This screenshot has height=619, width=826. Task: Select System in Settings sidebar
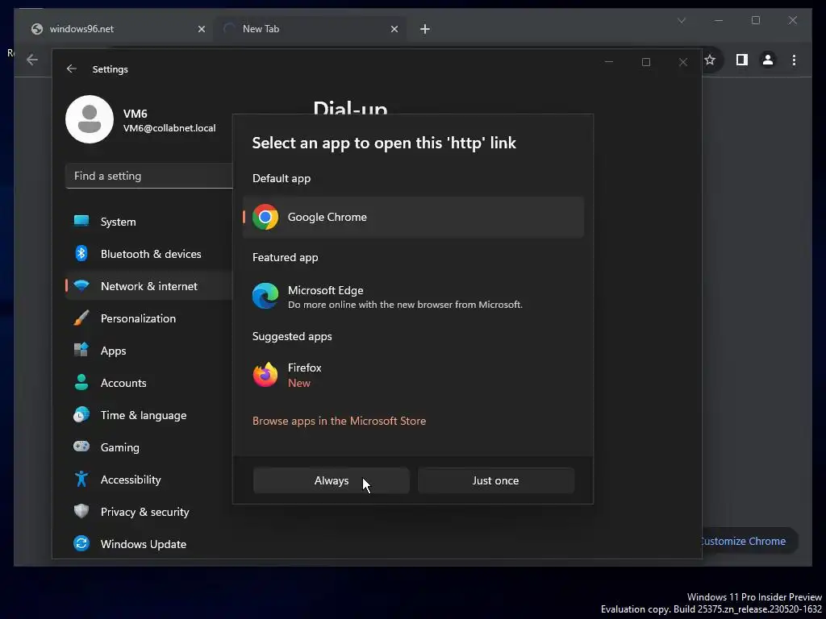coord(149,222)
